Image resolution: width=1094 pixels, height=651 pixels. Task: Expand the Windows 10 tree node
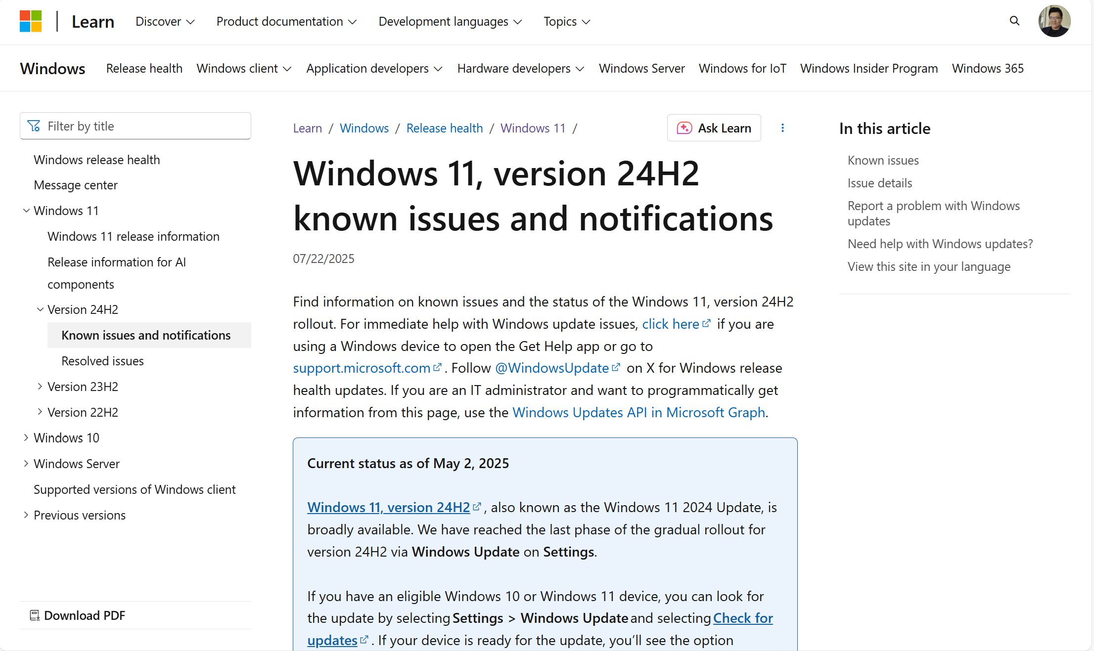click(x=26, y=438)
